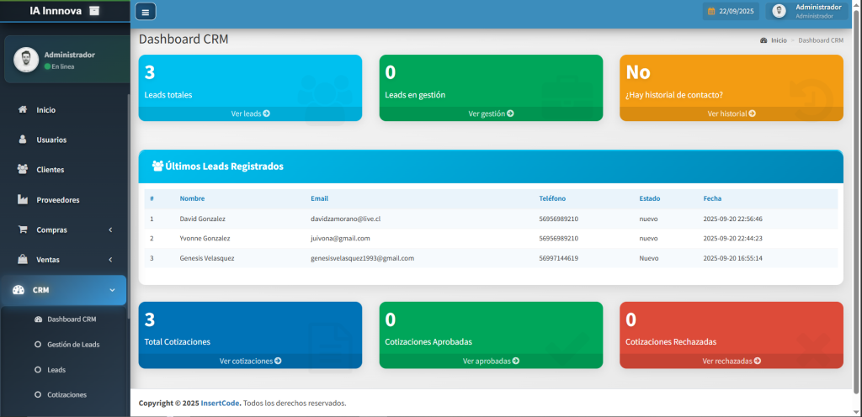This screenshot has height=417, width=862.
Task: Click the user icon beside Usuarios
Action: pyautogui.click(x=23, y=140)
